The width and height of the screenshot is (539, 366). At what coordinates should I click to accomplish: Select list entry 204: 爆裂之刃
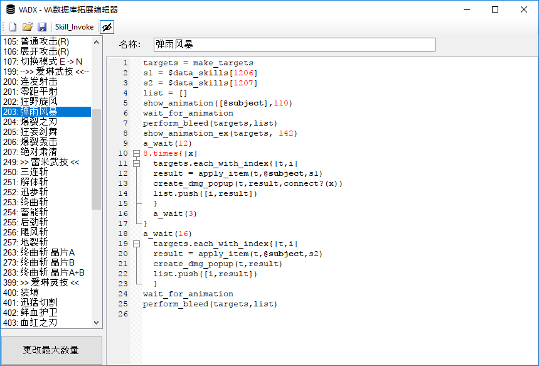click(x=46, y=122)
